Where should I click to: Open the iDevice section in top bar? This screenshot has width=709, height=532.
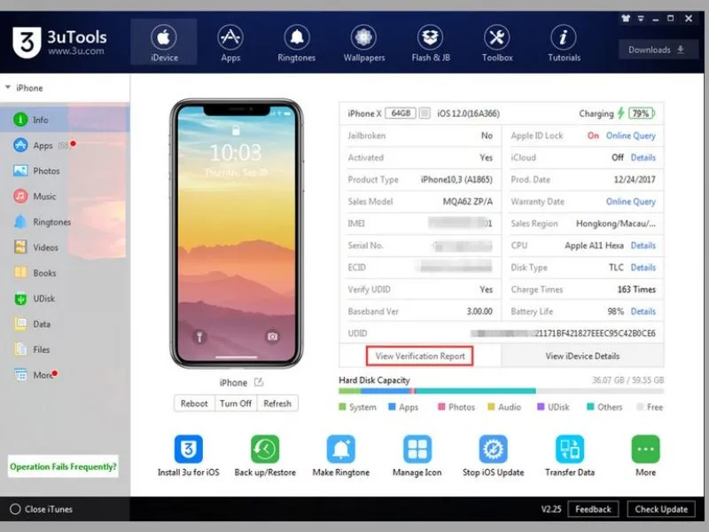pos(164,42)
